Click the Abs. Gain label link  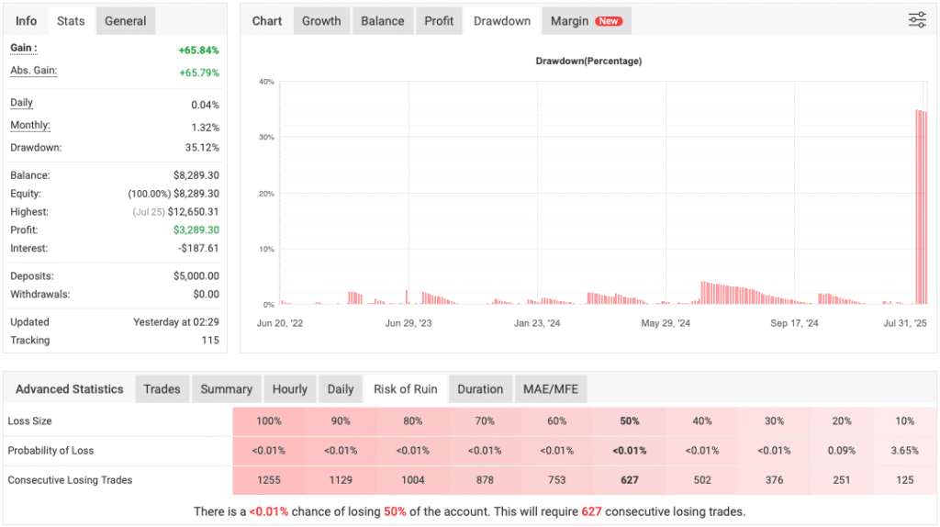coord(34,71)
